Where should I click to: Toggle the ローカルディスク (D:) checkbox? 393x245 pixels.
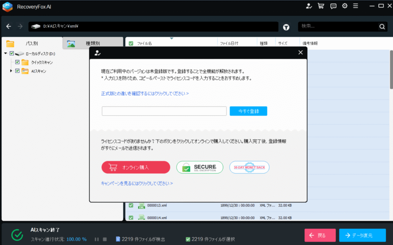(x=12, y=53)
